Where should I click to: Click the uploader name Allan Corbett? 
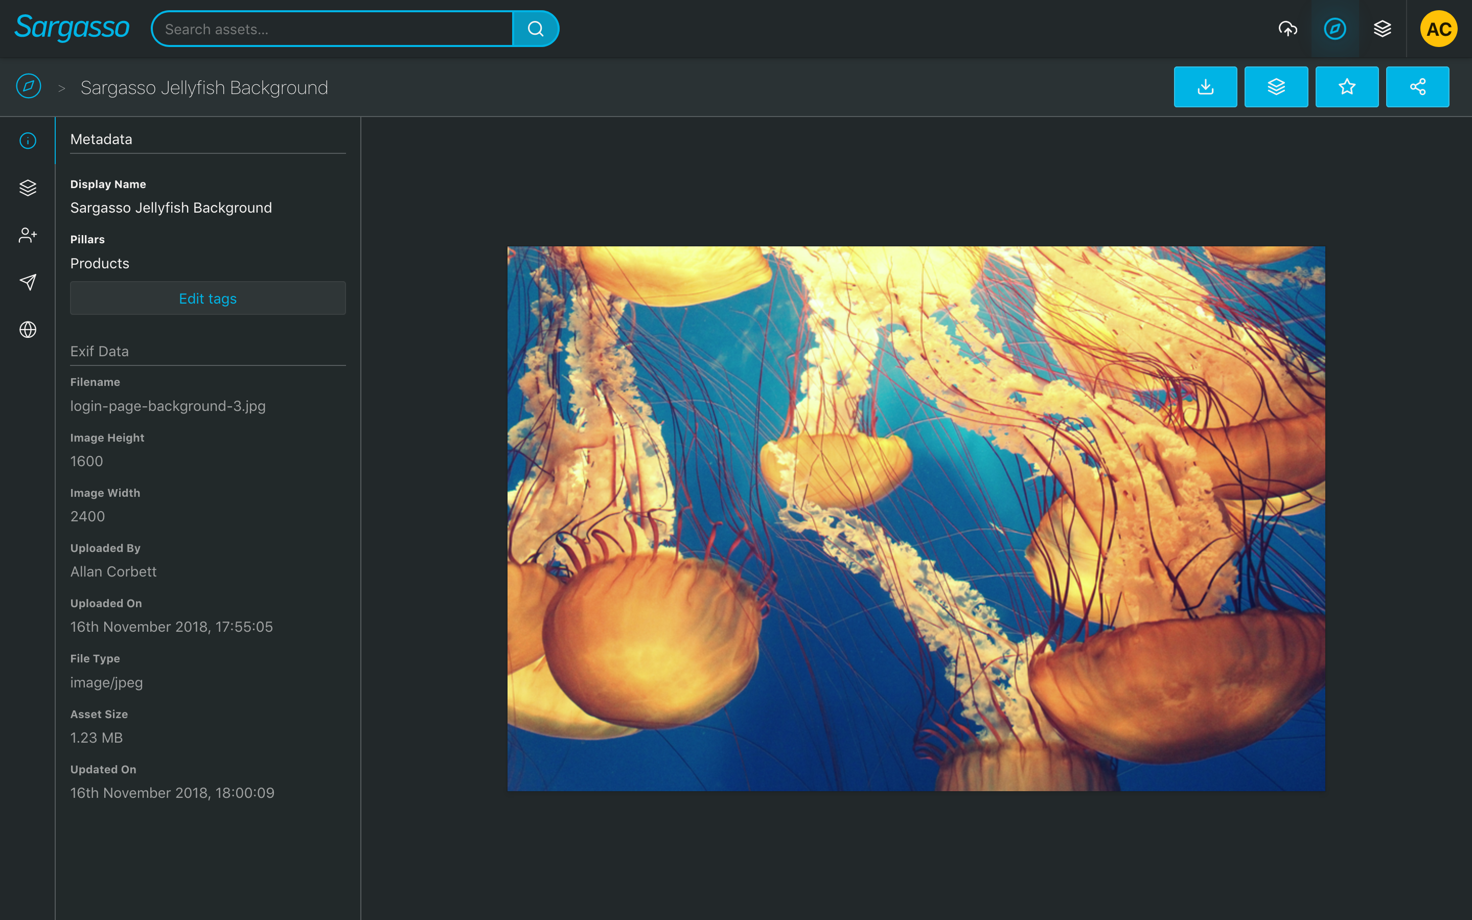[114, 571]
